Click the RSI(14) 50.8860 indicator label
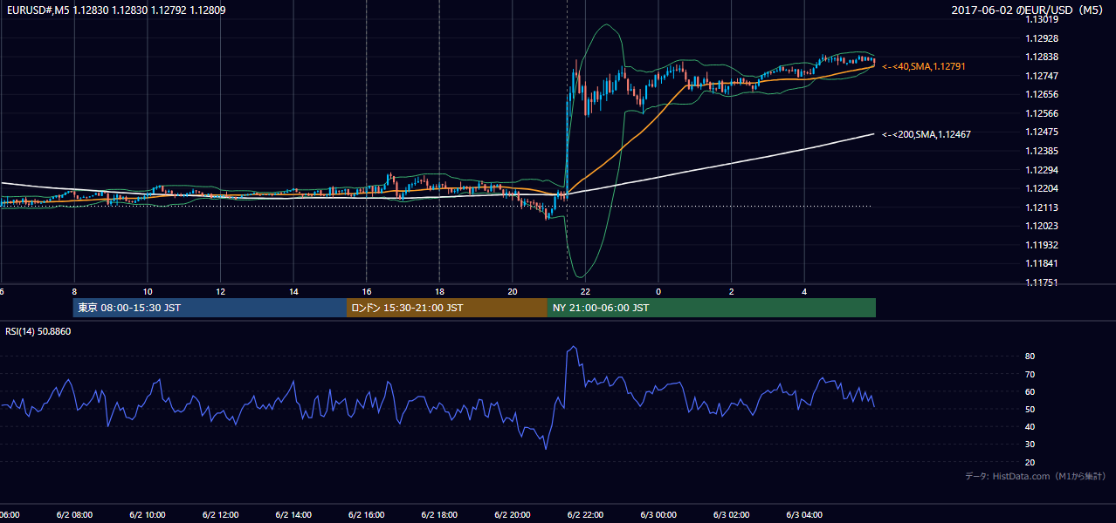This screenshot has width=1116, height=523. [38, 331]
